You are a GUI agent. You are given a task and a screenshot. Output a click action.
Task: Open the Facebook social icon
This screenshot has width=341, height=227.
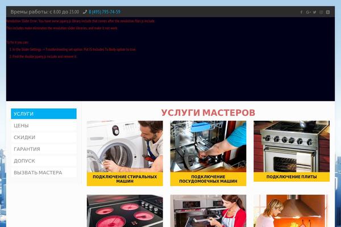(301, 12)
